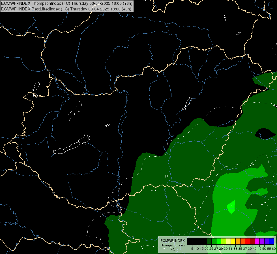The image size is (277, 254).
Task: Click the orange-red 35–37 legend swatch
Action: 243,241
